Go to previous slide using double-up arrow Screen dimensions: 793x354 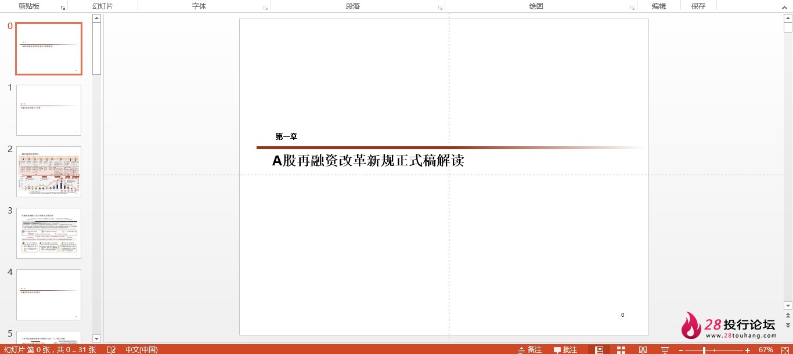point(788,316)
